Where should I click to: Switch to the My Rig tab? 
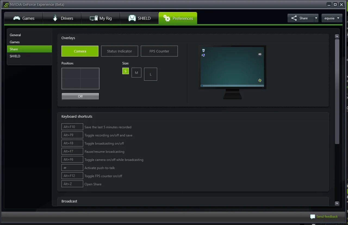pos(101,18)
